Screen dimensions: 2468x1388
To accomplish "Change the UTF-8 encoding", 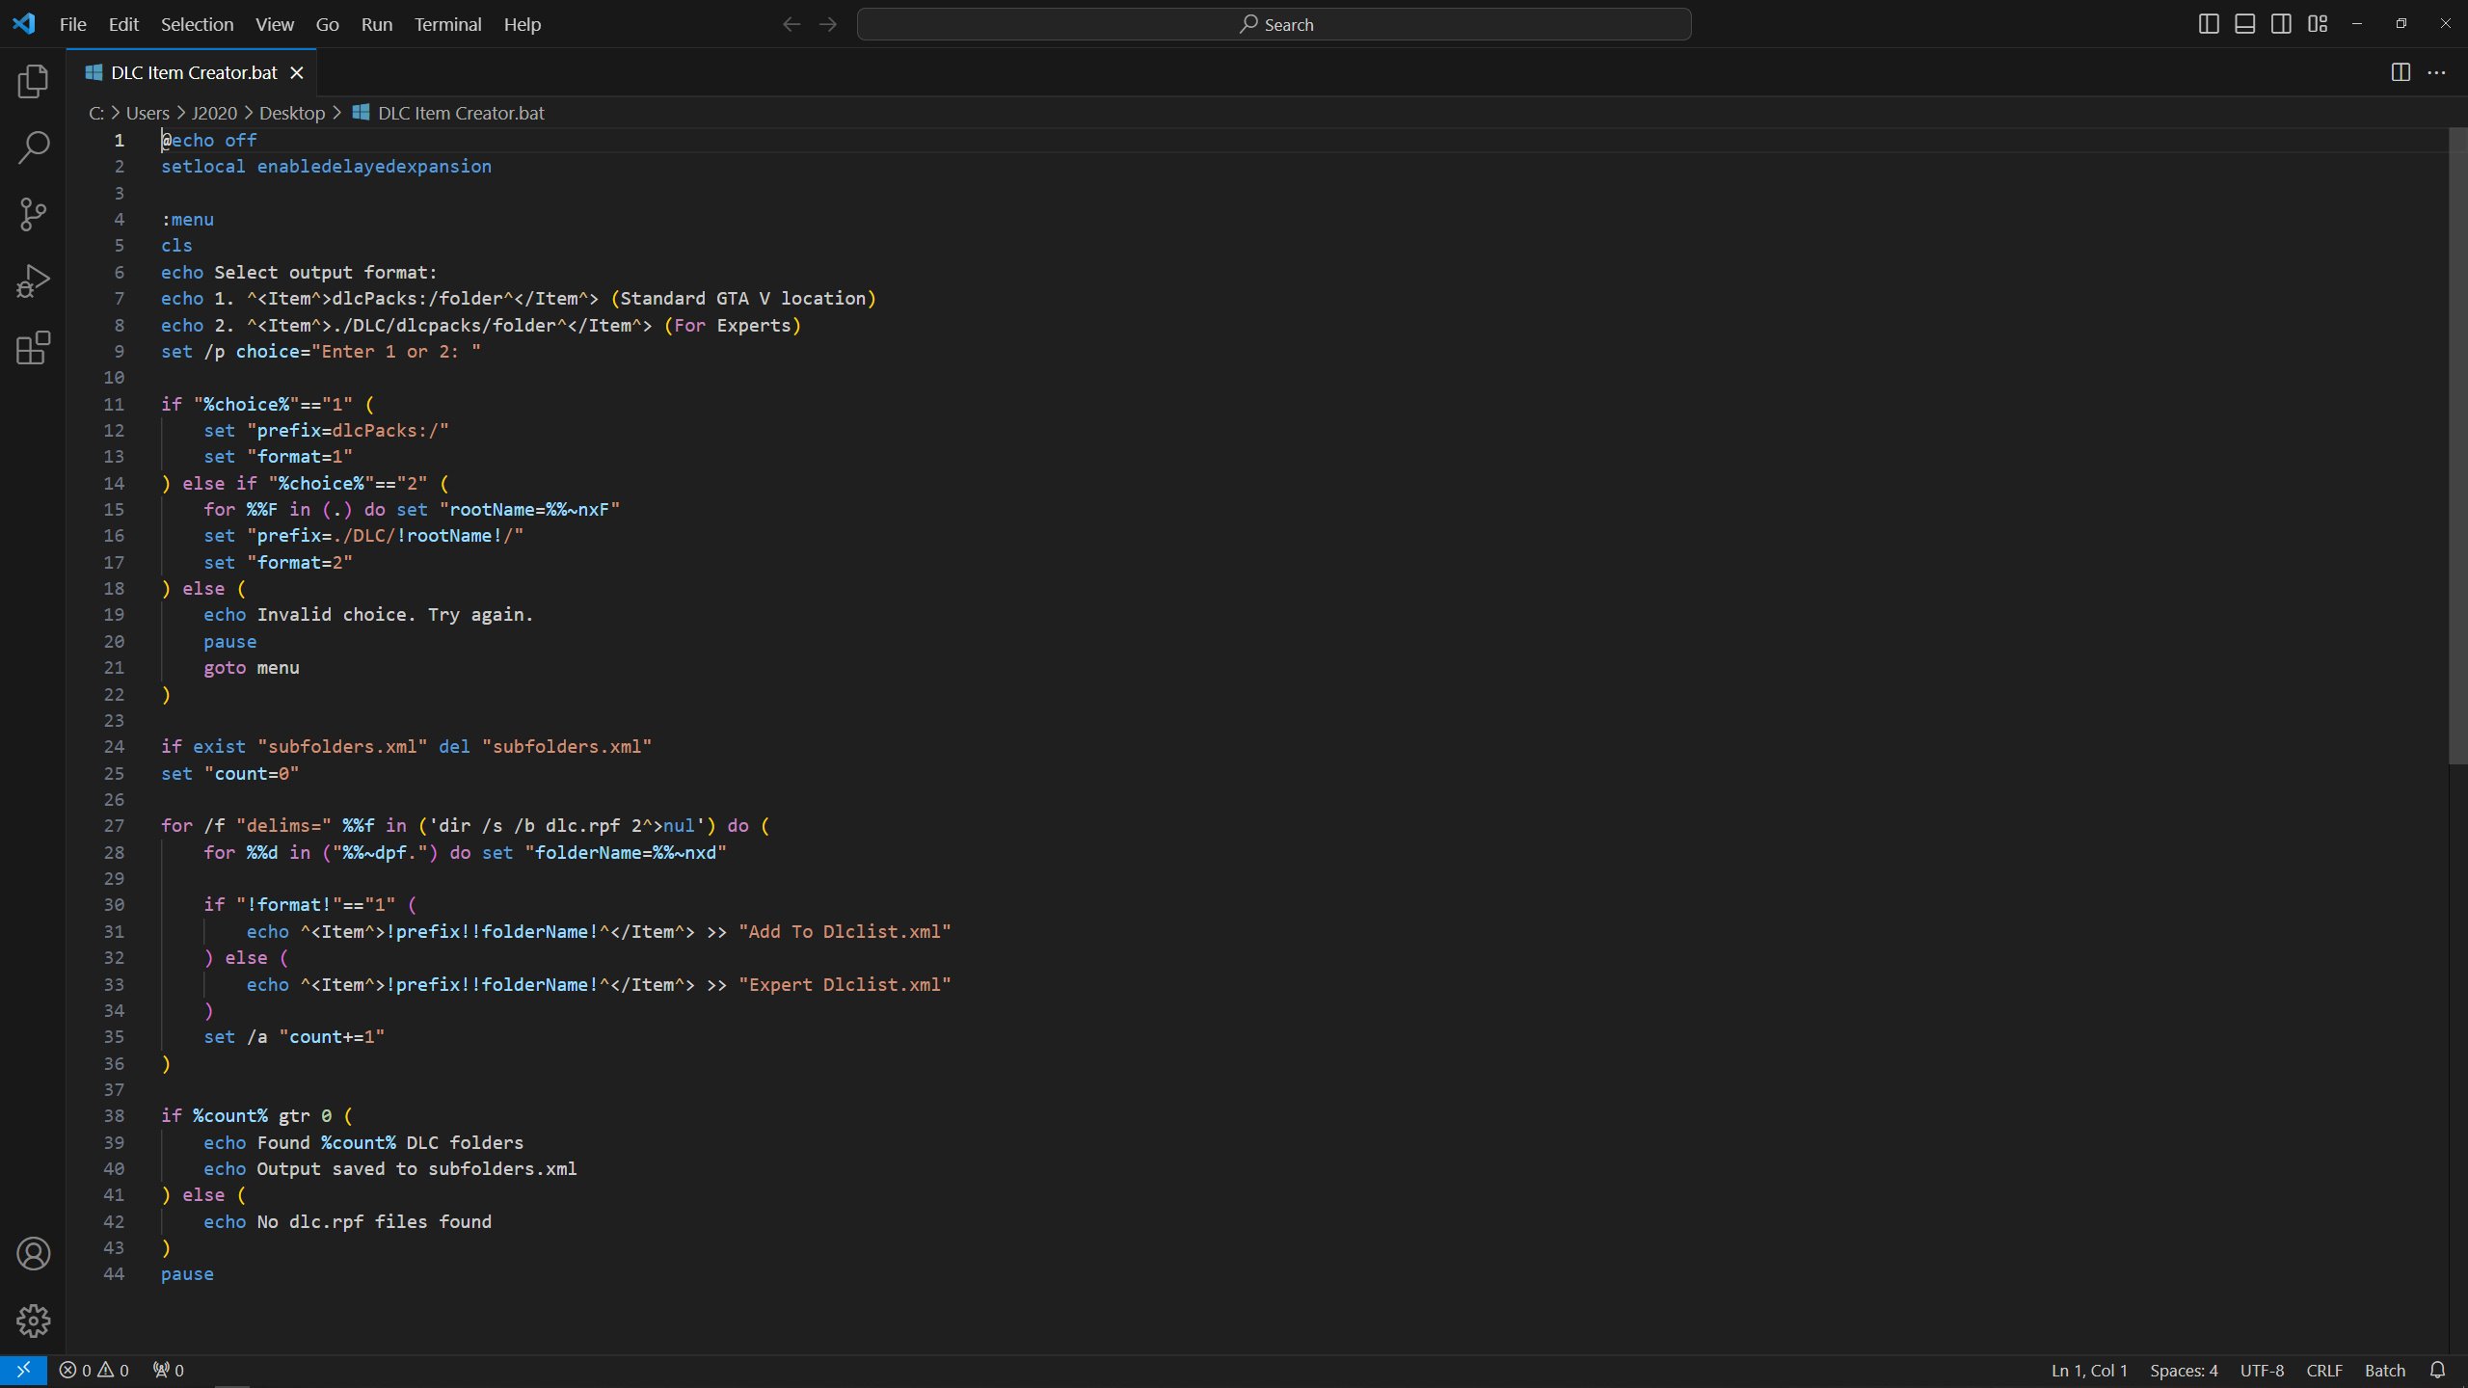I will tap(2262, 1370).
